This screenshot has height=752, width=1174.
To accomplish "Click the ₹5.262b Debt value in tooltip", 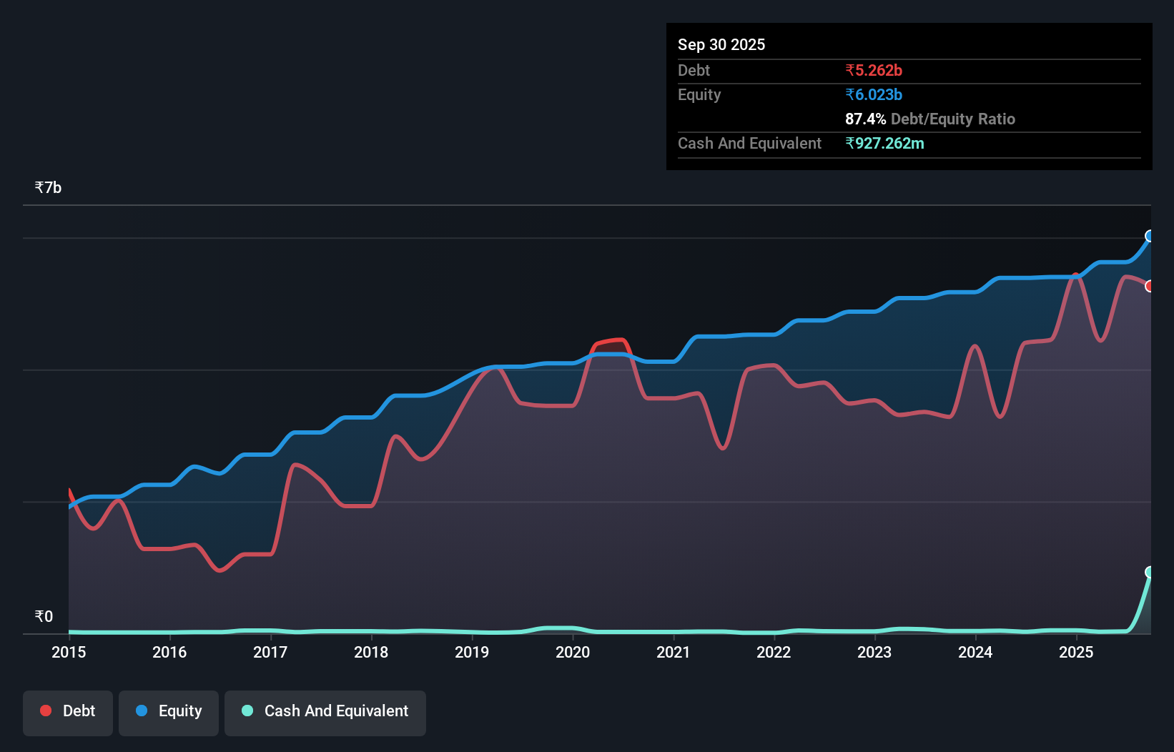I will (x=874, y=70).
